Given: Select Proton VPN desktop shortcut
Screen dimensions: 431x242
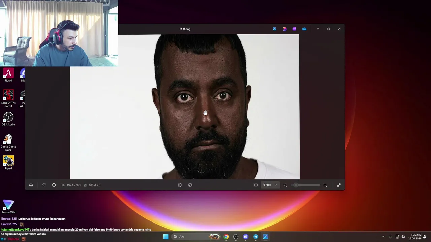Looking at the screenshot, I should [8, 207].
